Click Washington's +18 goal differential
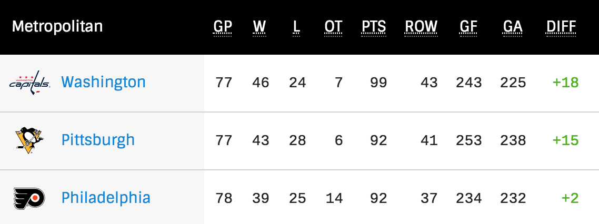This screenshot has height=224, width=599. click(x=565, y=83)
